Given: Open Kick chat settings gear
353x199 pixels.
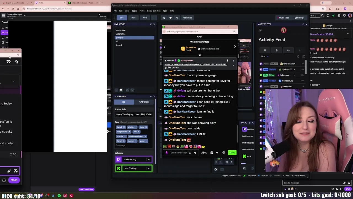Looking at the screenshot, I should [217, 153].
